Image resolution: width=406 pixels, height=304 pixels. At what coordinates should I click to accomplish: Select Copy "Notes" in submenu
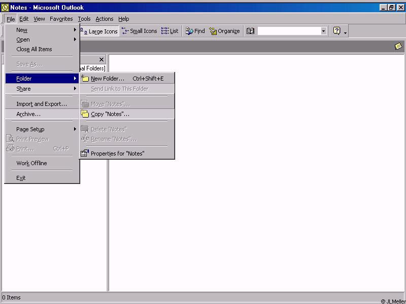tap(127, 114)
